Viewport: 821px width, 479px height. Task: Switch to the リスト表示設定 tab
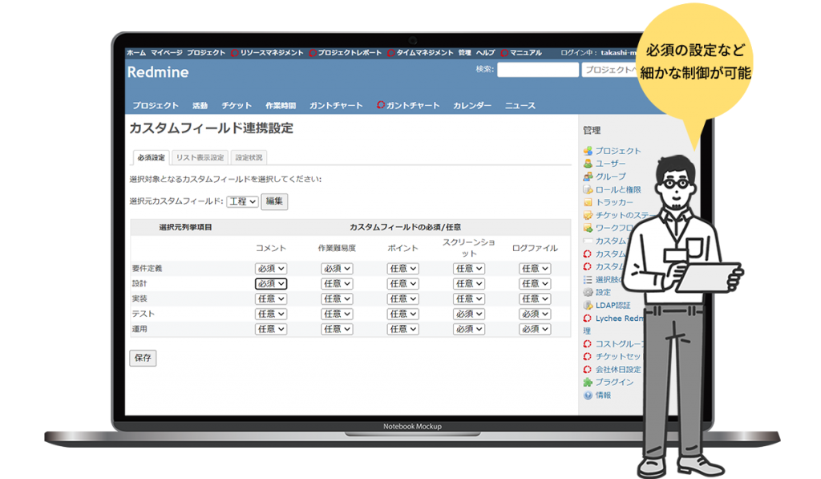coord(200,157)
